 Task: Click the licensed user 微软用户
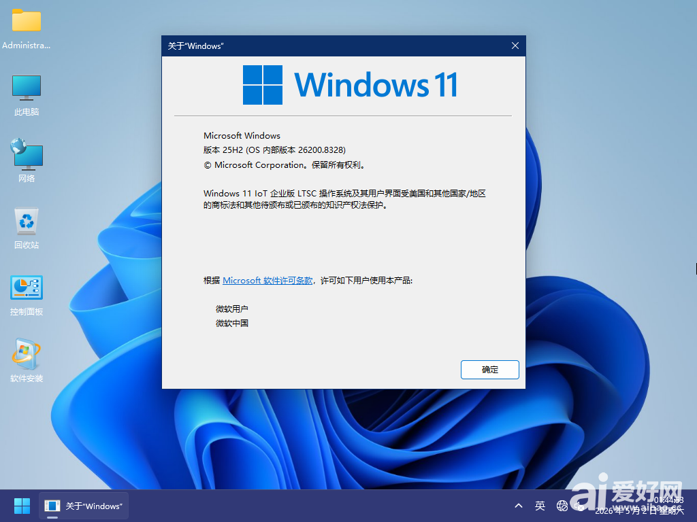231,309
